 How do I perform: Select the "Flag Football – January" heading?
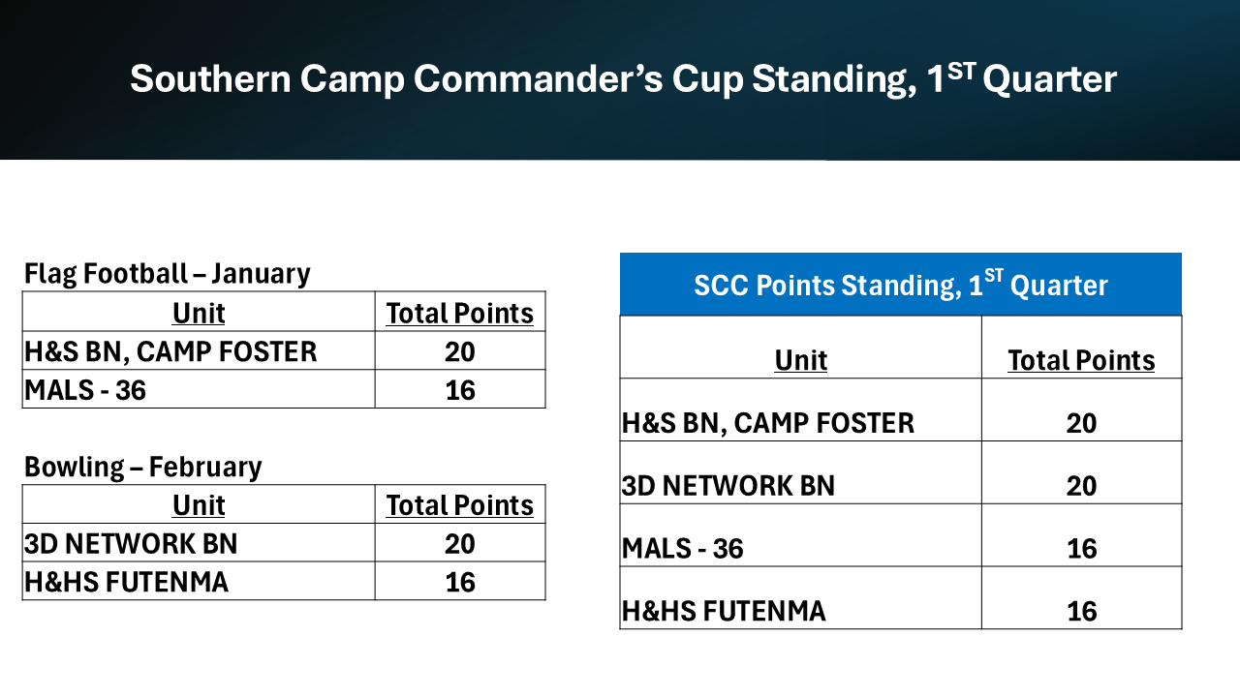(x=167, y=274)
